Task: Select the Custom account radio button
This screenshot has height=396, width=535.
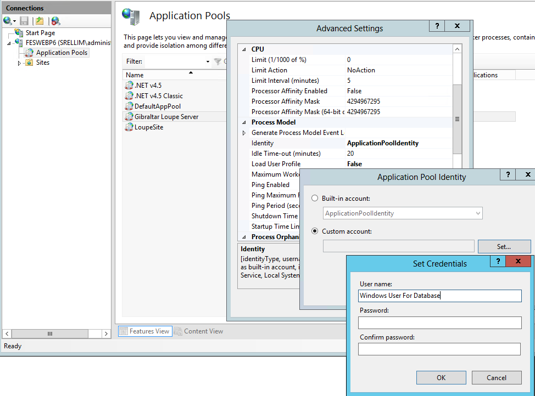Action: pyautogui.click(x=315, y=231)
